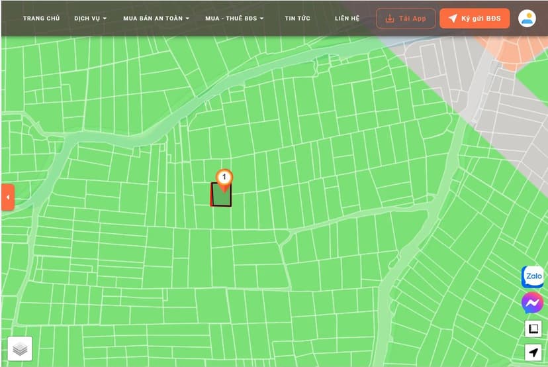Open the user profile avatar
This screenshot has height=367, width=548.
[x=527, y=19]
